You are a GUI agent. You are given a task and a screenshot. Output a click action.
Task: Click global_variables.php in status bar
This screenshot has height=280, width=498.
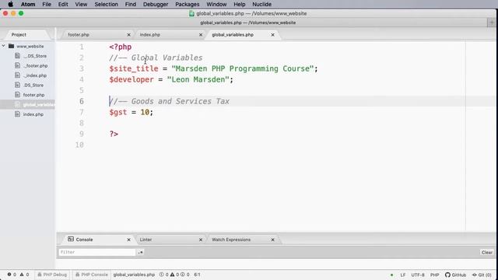134,275
